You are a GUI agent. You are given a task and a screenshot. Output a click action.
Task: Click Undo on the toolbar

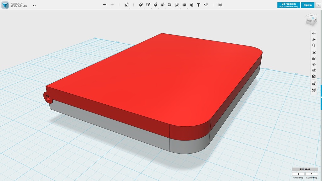click(104, 4)
